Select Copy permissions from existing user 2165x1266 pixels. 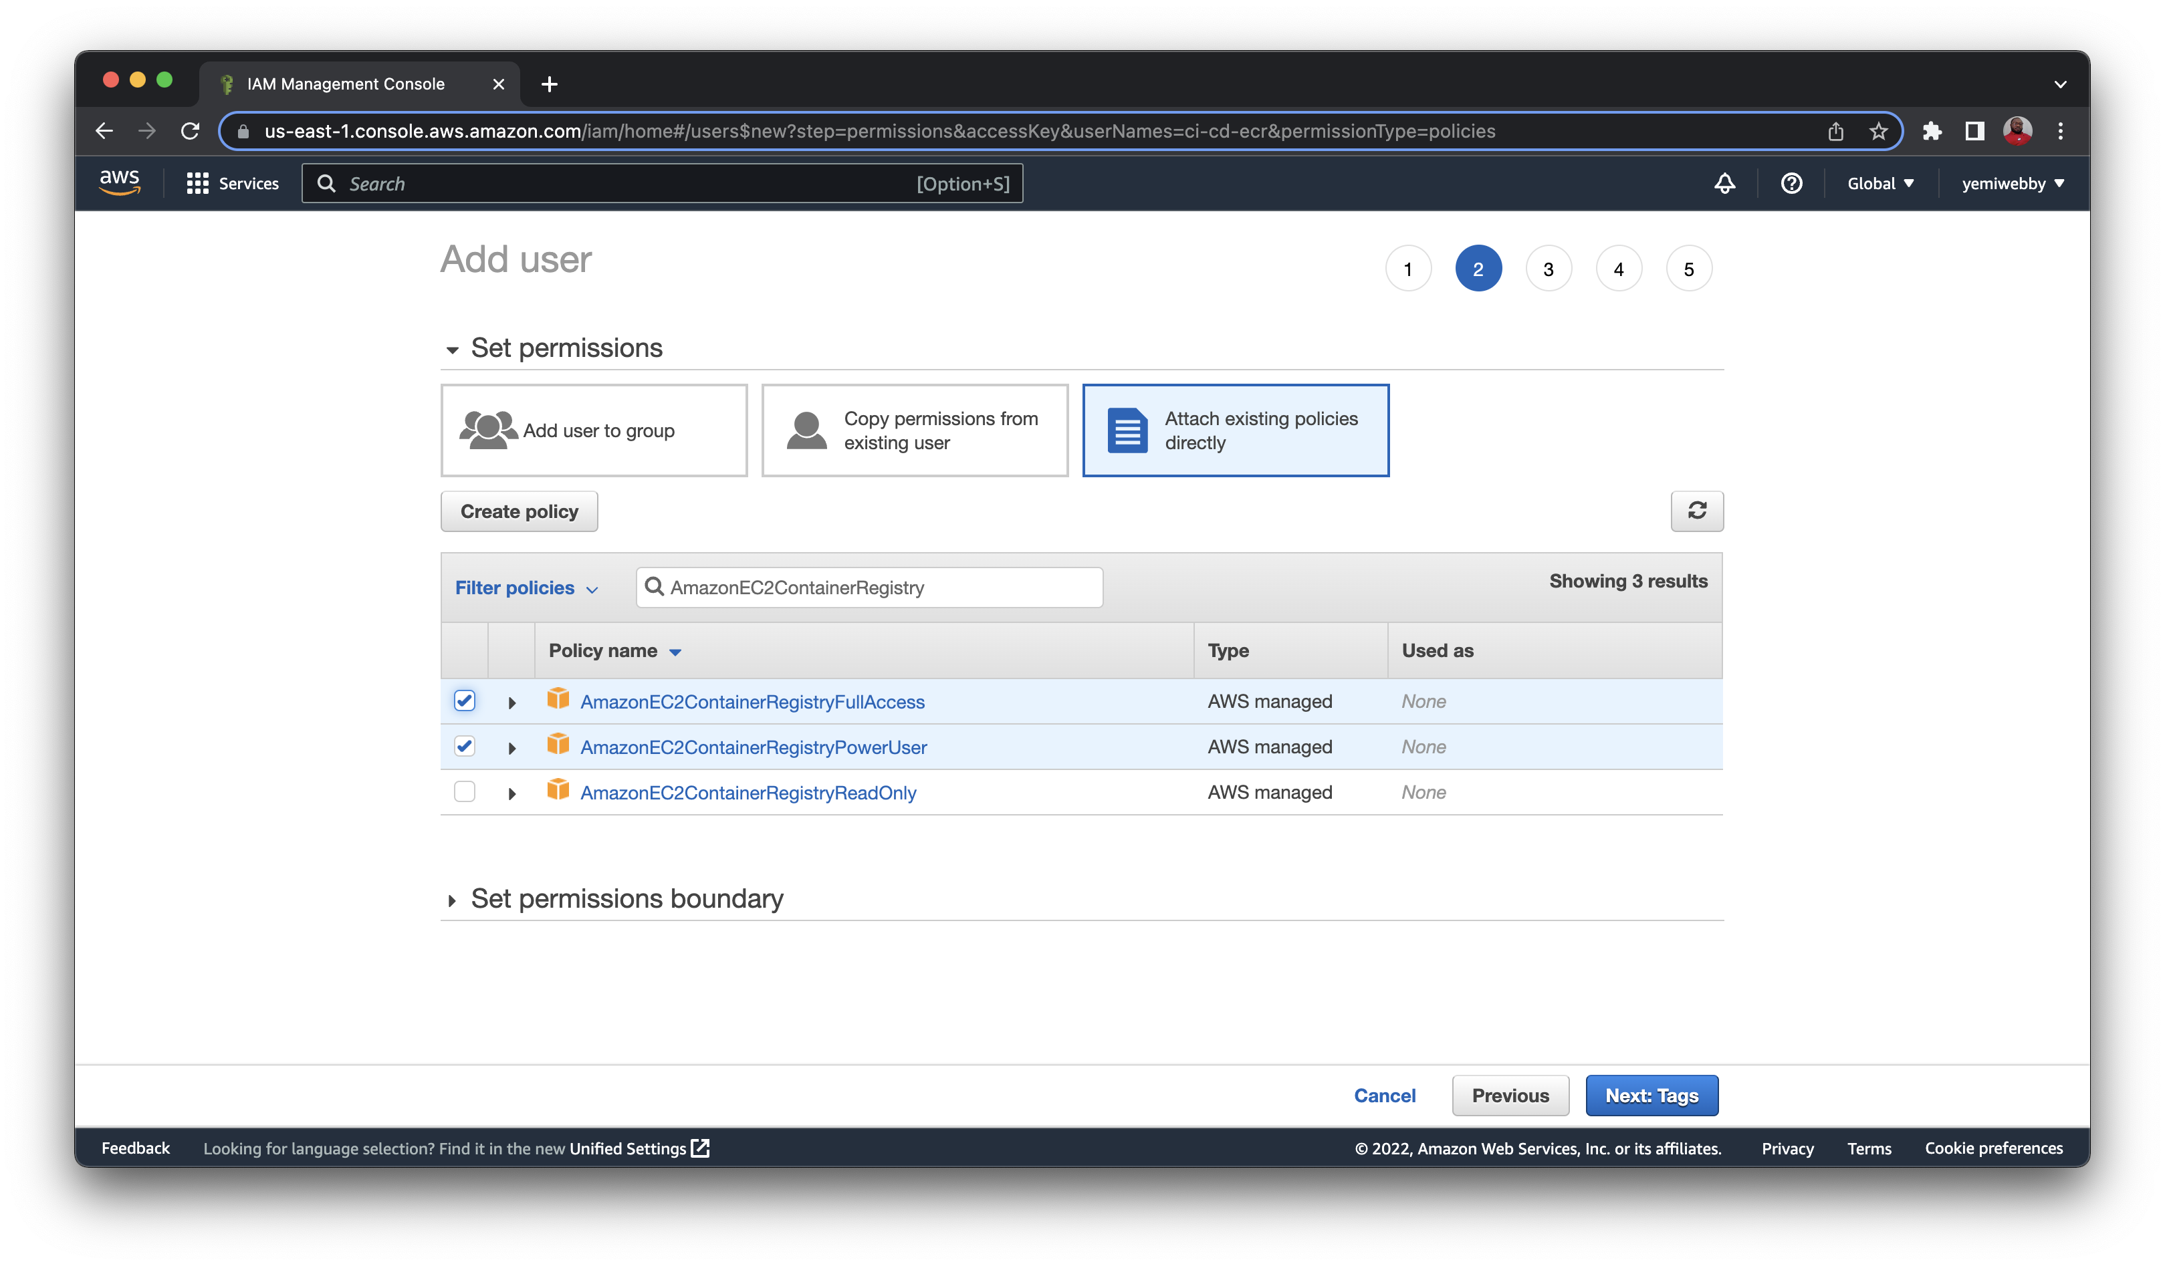pyautogui.click(x=914, y=430)
